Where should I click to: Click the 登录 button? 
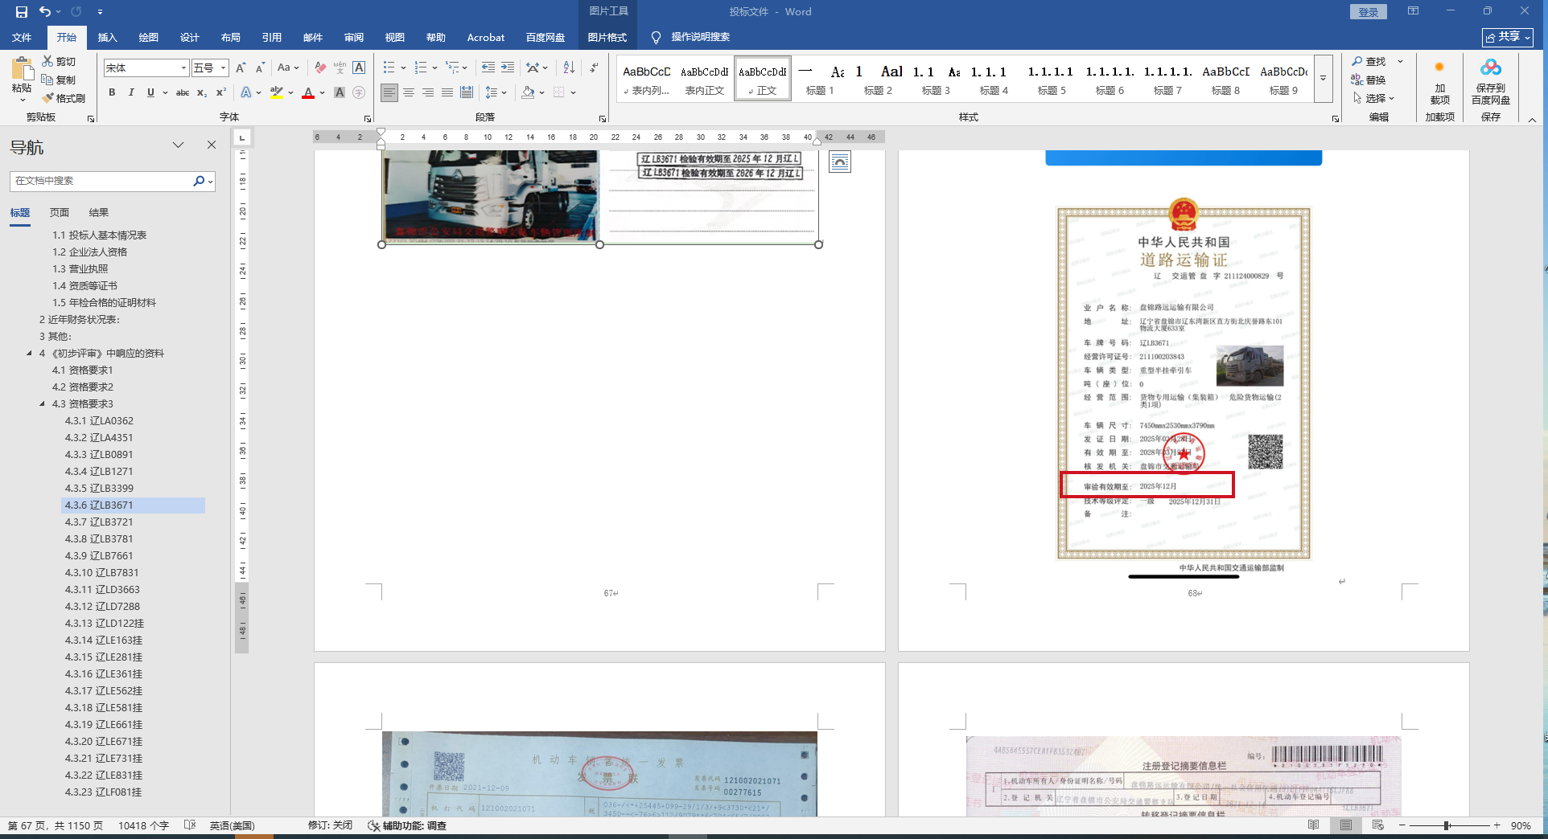pyautogui.click(x=1368, y=12)
